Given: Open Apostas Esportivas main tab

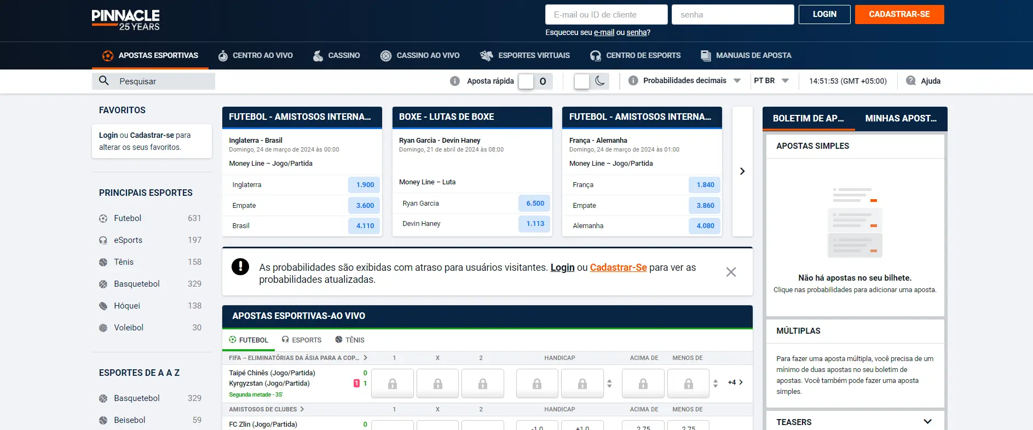Looking at the screenshot, I should click(x=150, y=55).
